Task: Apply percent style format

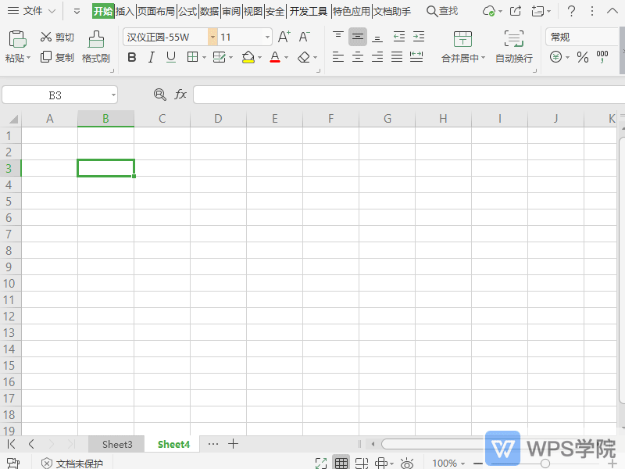Action: pyautogui.click(x=583, y=57)
